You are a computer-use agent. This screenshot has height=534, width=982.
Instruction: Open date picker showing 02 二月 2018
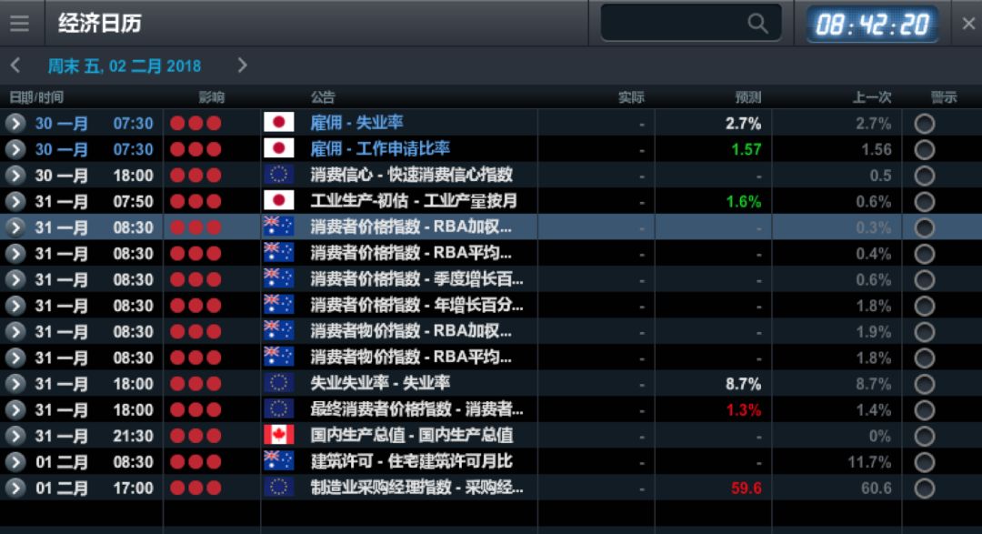125,65
